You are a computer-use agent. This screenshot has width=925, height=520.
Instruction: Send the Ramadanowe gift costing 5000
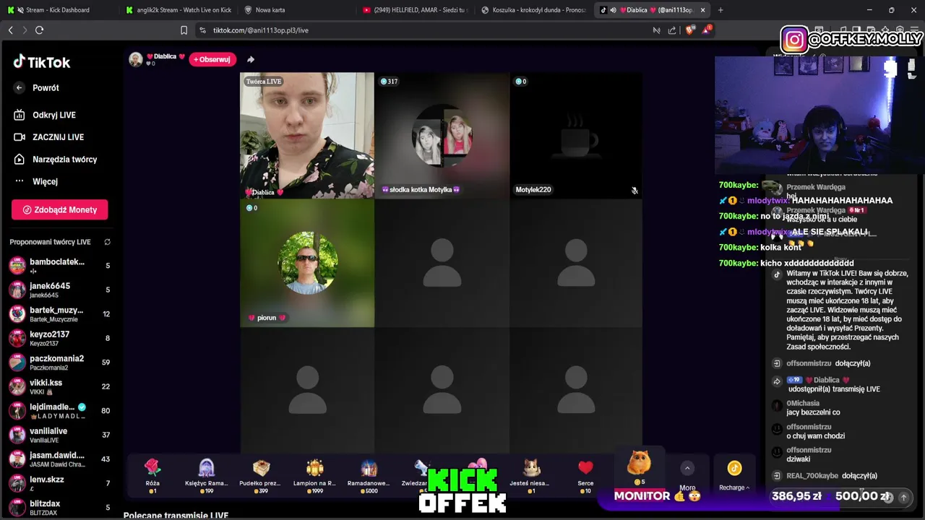(369, 475)
